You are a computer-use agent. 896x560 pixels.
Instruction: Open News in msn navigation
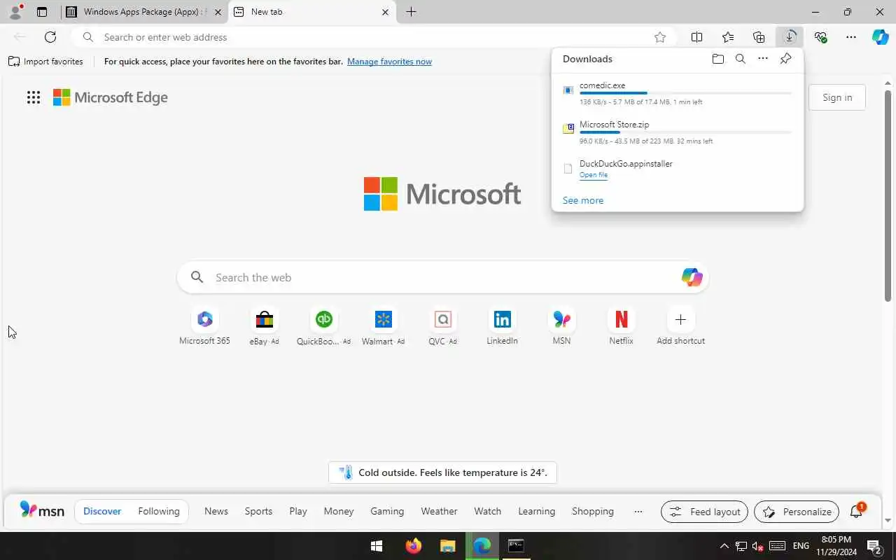click(x=216, y=511)
